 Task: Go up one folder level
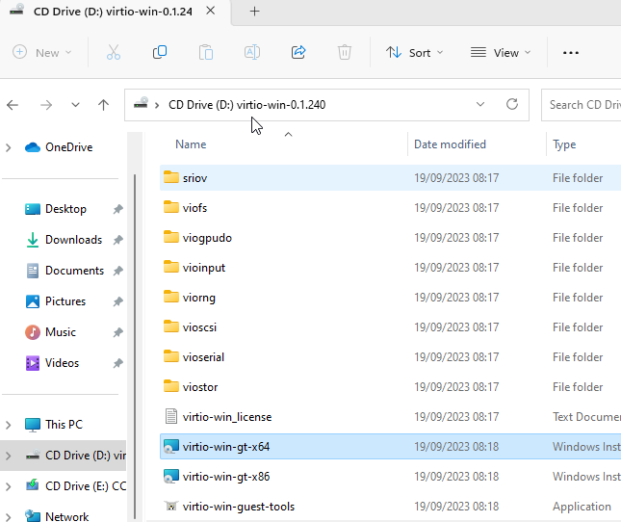pos(103,105)
